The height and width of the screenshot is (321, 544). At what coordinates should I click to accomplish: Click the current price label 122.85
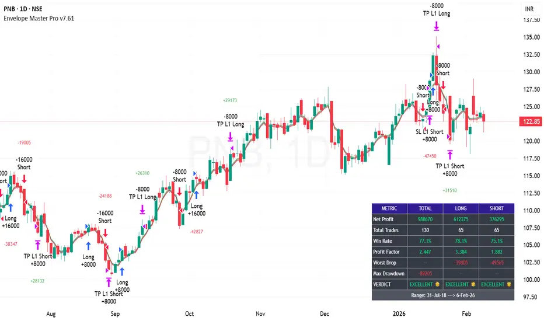pyautogui.click(x=529, y=121)
